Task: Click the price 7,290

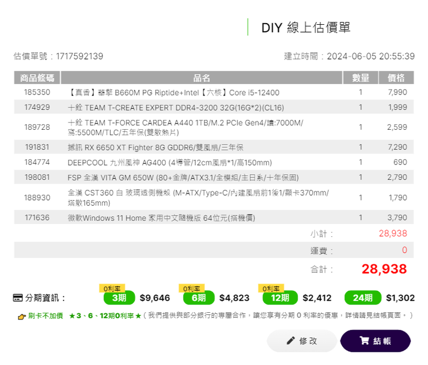Action: (397, 147)
